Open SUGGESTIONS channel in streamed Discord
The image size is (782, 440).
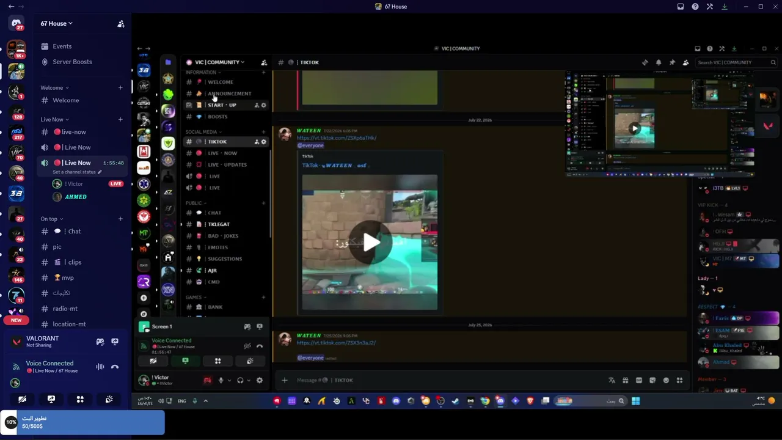click(226, 259)
